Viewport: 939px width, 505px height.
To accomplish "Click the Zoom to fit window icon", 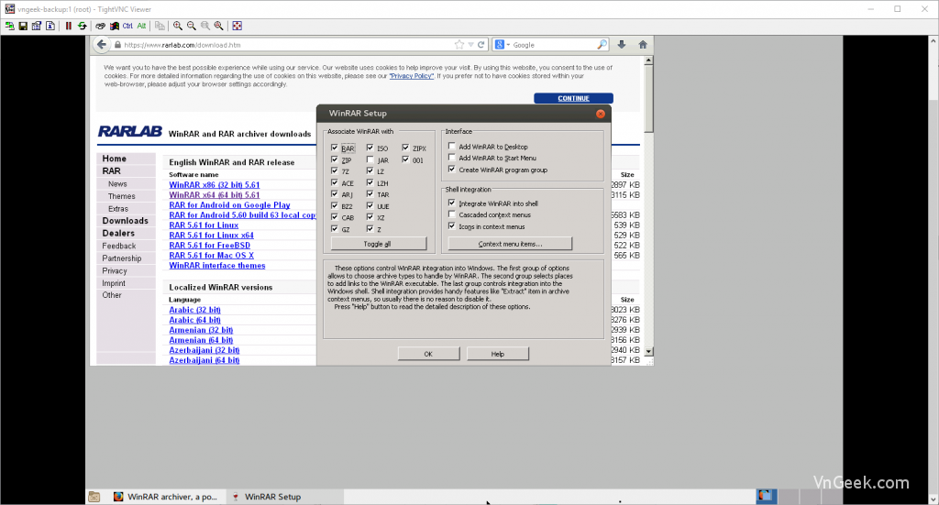I will pyautogui.click(x=219, y=26).
